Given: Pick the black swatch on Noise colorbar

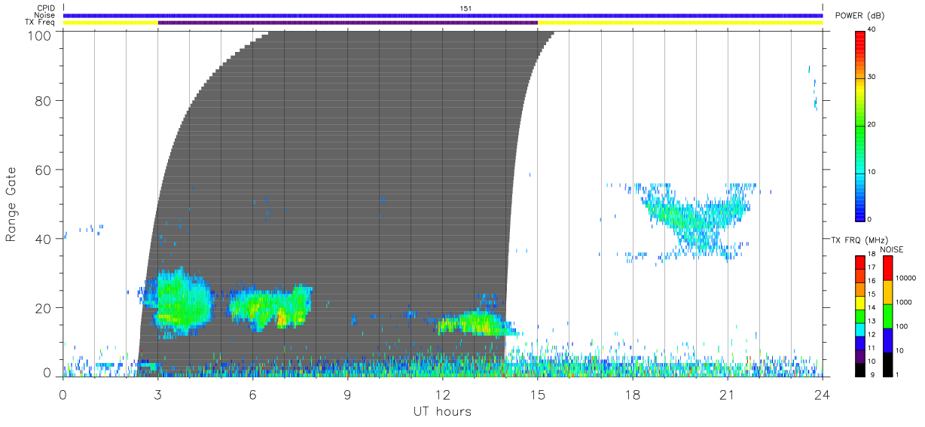Looking at the screenshot, I should point(887,364).
